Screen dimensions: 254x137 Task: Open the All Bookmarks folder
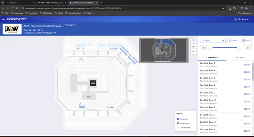coord(245,13)
